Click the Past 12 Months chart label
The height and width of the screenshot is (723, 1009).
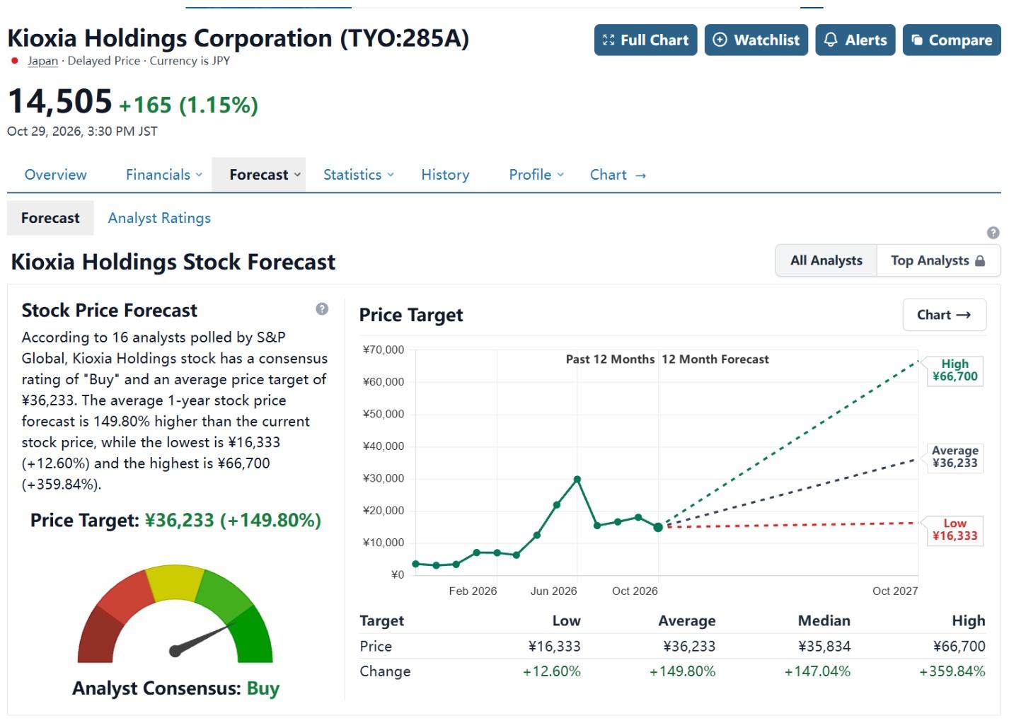[x=610, y=359]
